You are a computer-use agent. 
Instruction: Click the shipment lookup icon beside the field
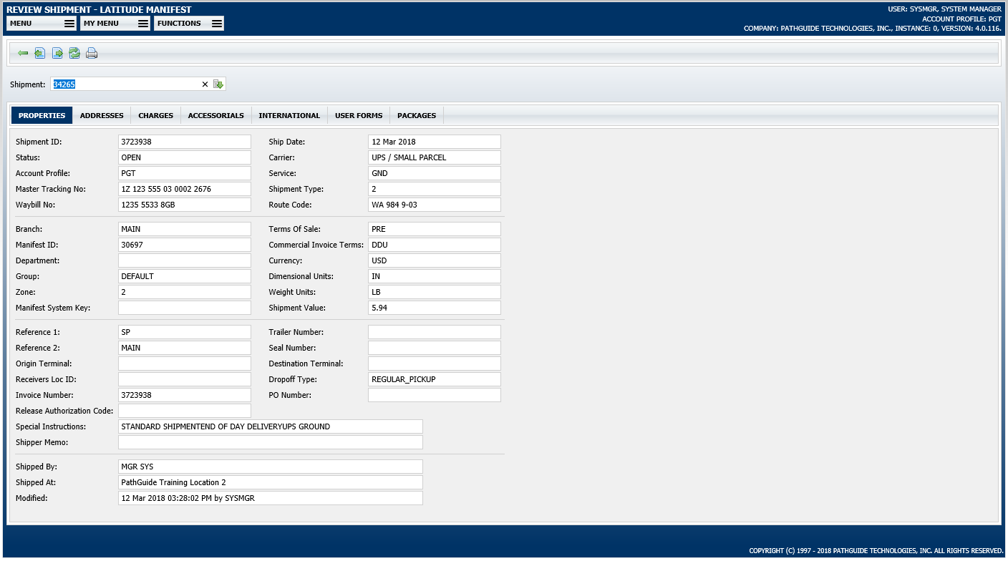(x=219, y=84)
